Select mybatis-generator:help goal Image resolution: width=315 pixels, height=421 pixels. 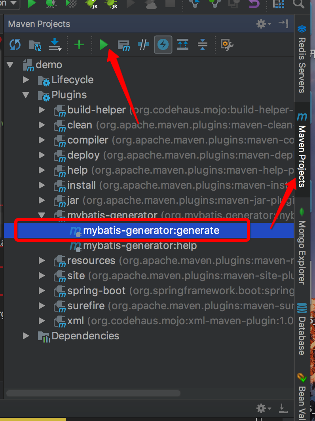click(140, 246)
